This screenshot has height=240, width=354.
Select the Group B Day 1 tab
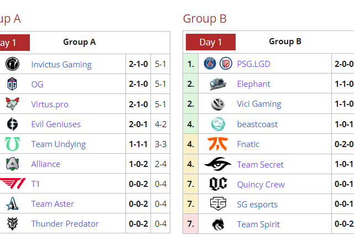click(x=211, y=42)
